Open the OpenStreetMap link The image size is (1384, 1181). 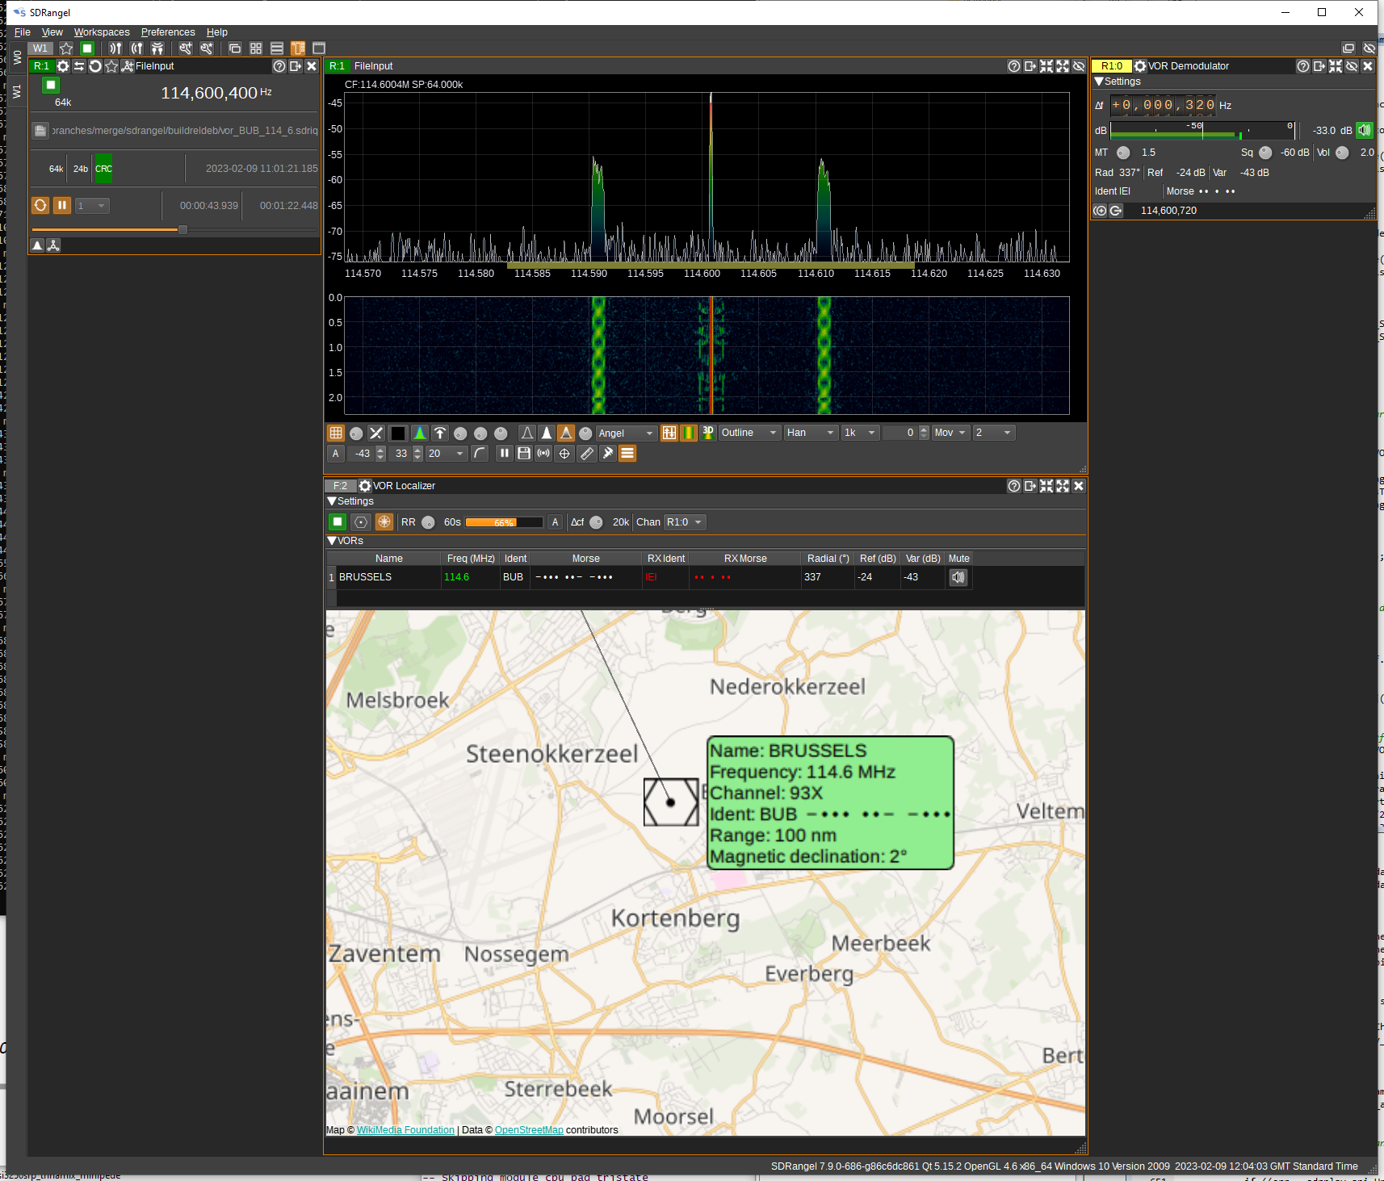(x=529, y=1129)
